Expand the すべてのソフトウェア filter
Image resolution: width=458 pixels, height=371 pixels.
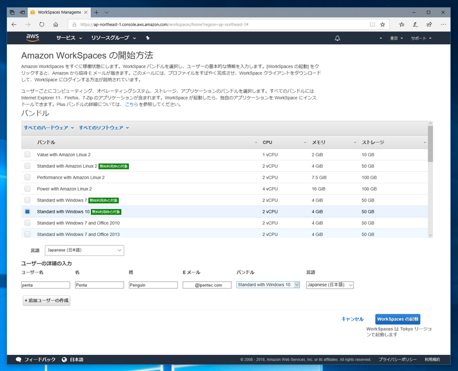104,128
